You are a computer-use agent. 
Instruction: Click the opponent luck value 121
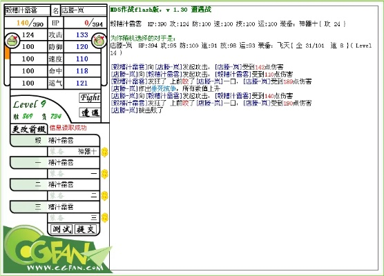82,83
